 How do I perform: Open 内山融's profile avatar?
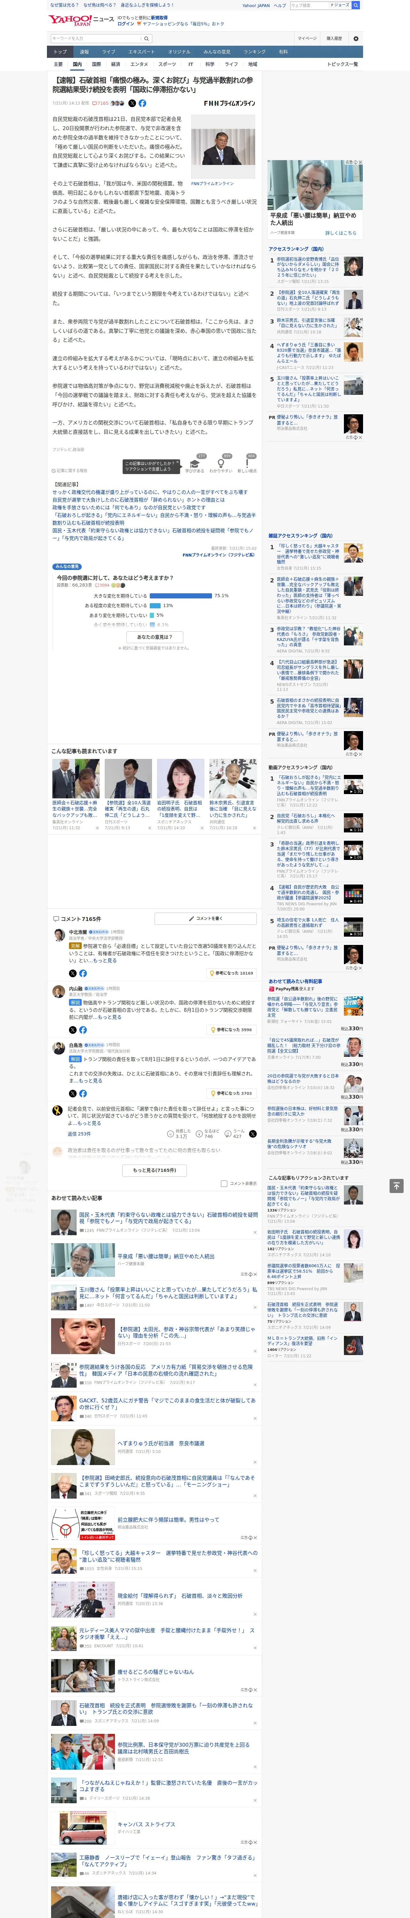pos(58,991)
